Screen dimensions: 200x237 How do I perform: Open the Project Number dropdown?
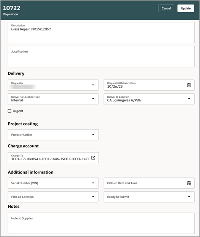53,135
